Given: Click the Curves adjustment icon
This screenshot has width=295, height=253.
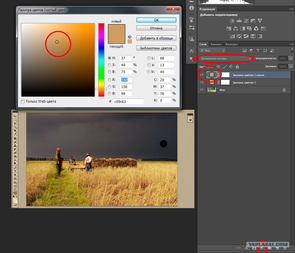Looking at the screenshot, I should pyautogui.click(x=246, y=21).
